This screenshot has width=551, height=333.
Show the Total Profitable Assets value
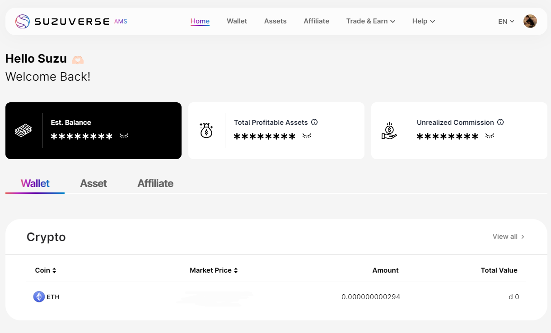[x=307, y=136]
